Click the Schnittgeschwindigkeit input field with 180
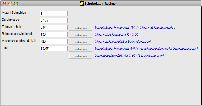The image size is (202, 106). click(x=54, y=35)
